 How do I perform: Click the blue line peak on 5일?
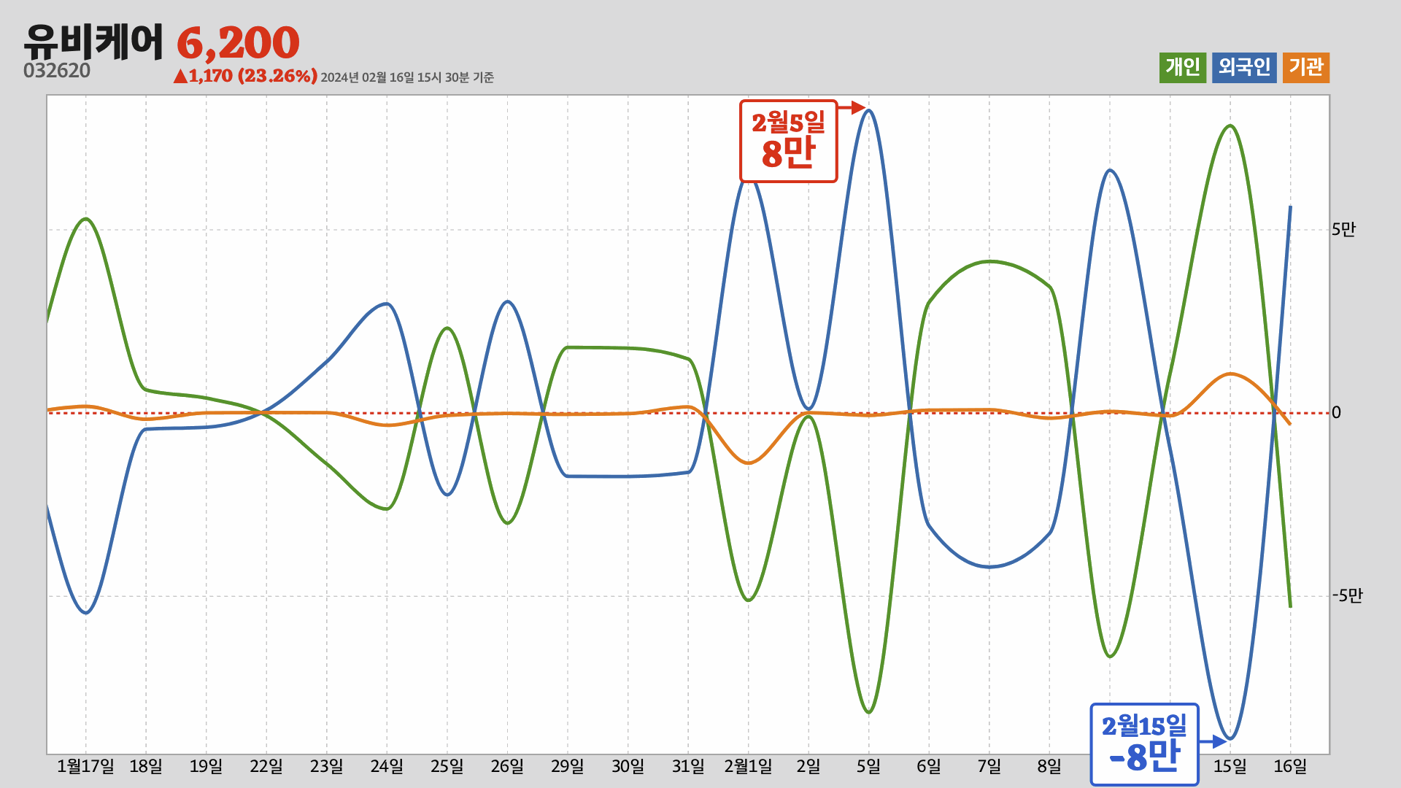pos(868,111)
